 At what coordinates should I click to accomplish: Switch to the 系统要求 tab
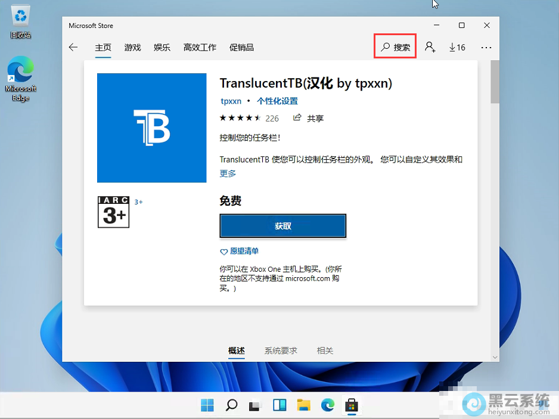[x=281, y=350]
